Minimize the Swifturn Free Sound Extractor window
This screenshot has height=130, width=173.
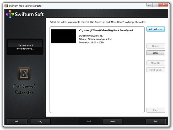(150, 5)
